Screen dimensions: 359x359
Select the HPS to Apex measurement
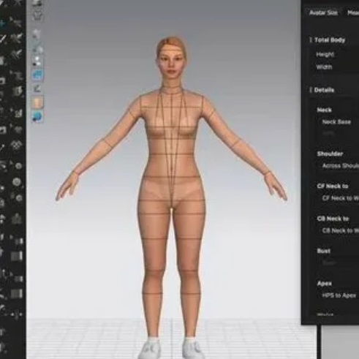[339, 295]
